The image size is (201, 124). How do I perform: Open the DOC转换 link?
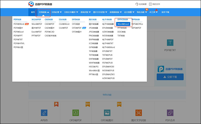(121, 32)
